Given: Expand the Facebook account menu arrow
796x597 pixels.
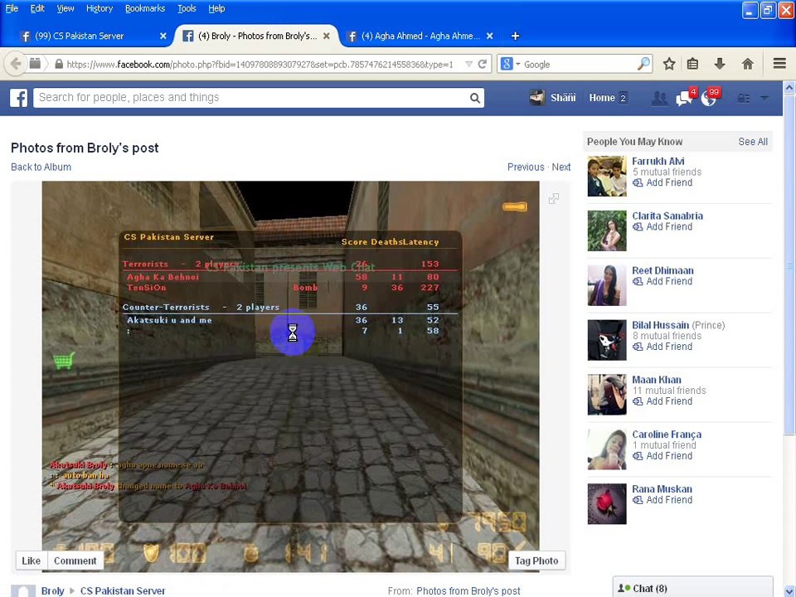Looking at the screenshot, I should coord(764,98).
